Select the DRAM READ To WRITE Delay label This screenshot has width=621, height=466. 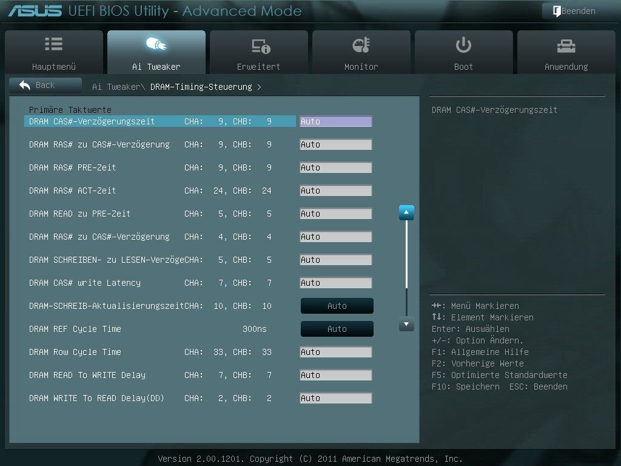coord(87,375)
